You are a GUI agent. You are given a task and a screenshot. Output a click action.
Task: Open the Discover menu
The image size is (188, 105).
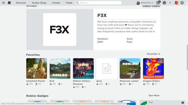(21, 3)
